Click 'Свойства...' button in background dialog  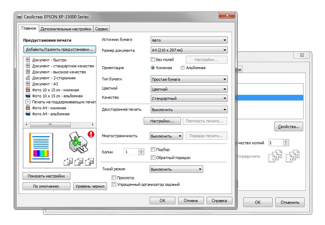pos(288,126)
